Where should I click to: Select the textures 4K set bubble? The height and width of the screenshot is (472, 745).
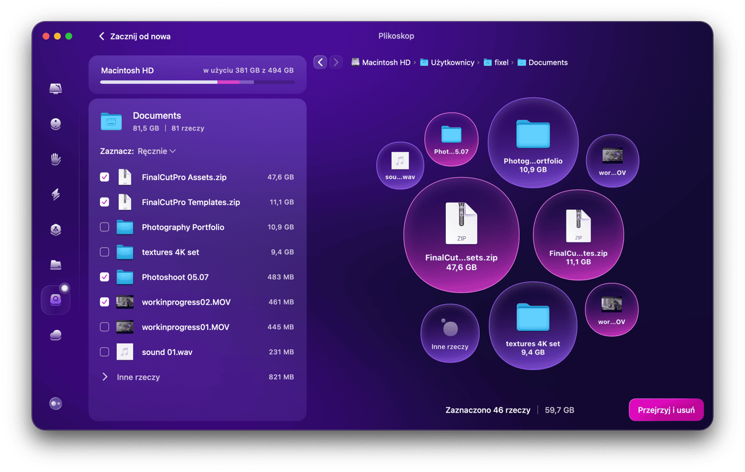click(533, 326)
